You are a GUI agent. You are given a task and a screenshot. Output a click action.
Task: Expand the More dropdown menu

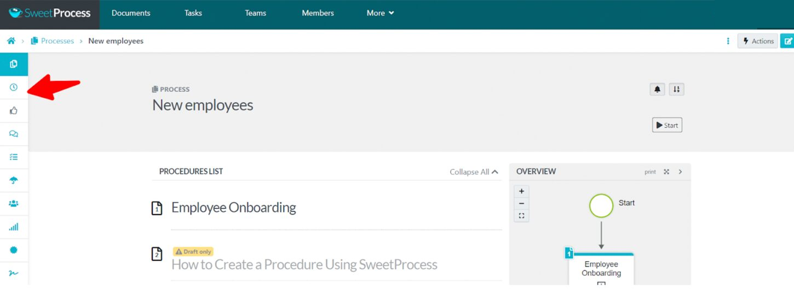point(381,13)
